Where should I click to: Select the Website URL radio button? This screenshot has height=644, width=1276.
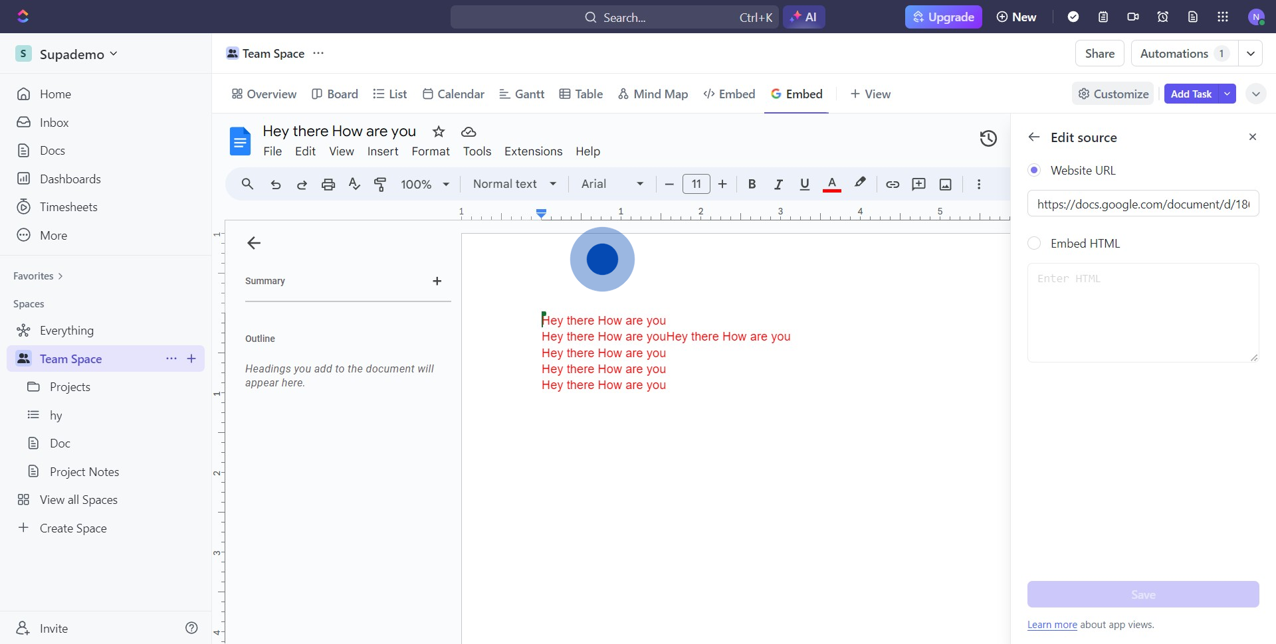pyautogui.click(x=1034, y=170)
